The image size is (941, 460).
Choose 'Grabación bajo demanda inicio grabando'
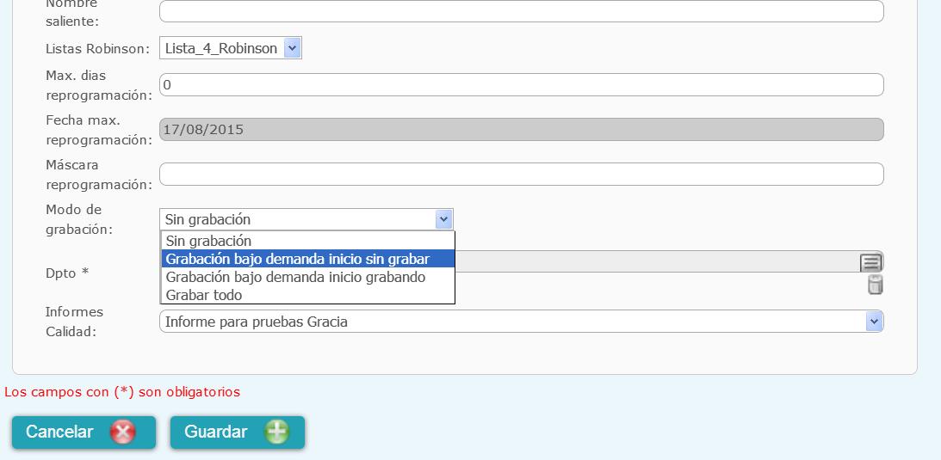[x=308, y=277]
